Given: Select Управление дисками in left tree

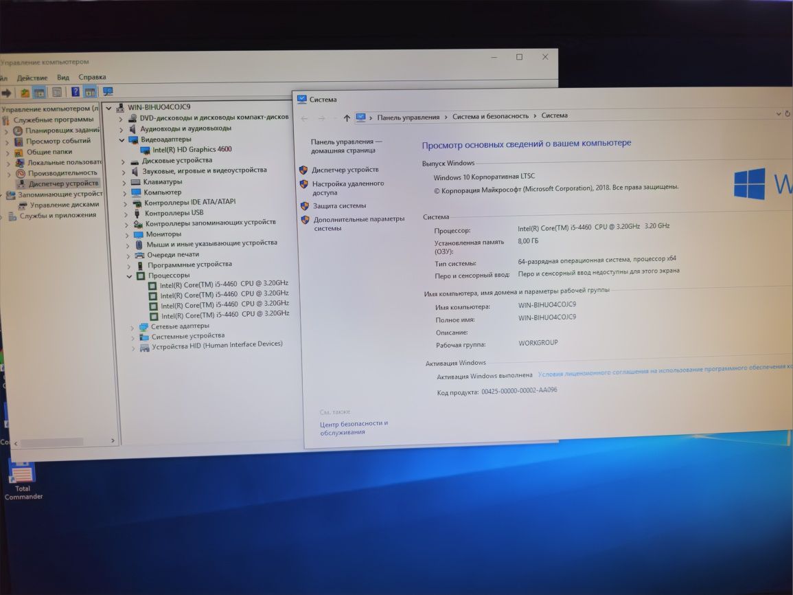Looking at the screenshot, I should click(65, 205).
